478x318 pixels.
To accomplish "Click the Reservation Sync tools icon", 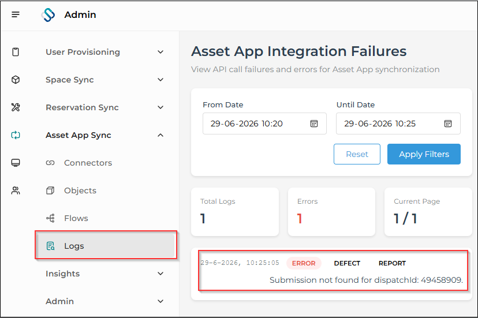I will coord(16,107).
